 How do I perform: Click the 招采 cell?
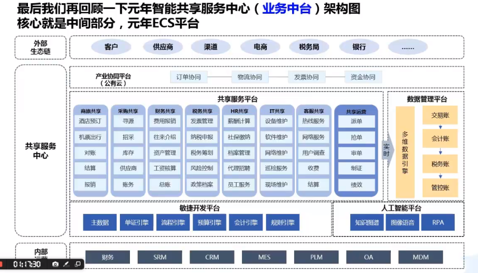128,137
